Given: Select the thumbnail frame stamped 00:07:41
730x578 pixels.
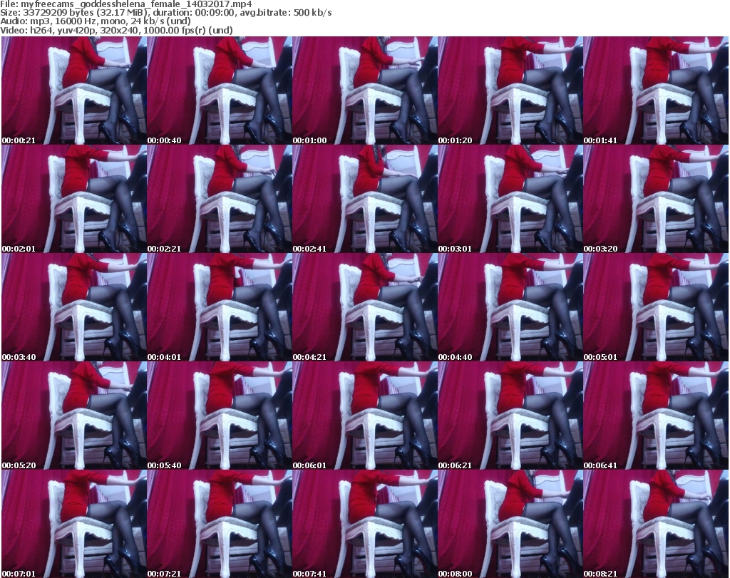Looking at the screenshot, I should pos(364,524).
